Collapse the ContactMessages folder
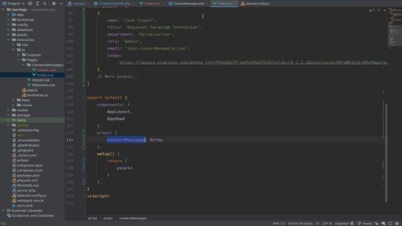 (23, 65)
